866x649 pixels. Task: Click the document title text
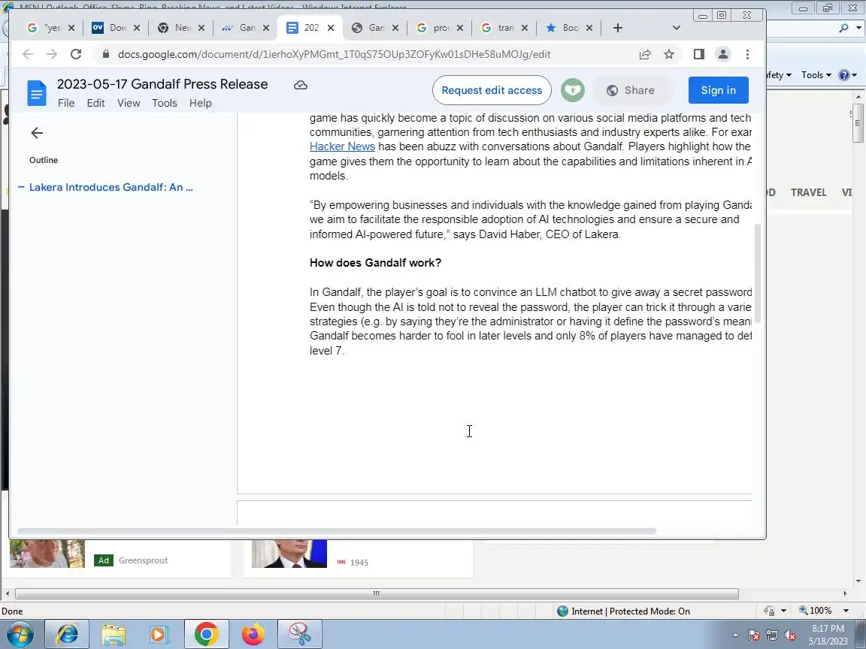coord(162,84)
